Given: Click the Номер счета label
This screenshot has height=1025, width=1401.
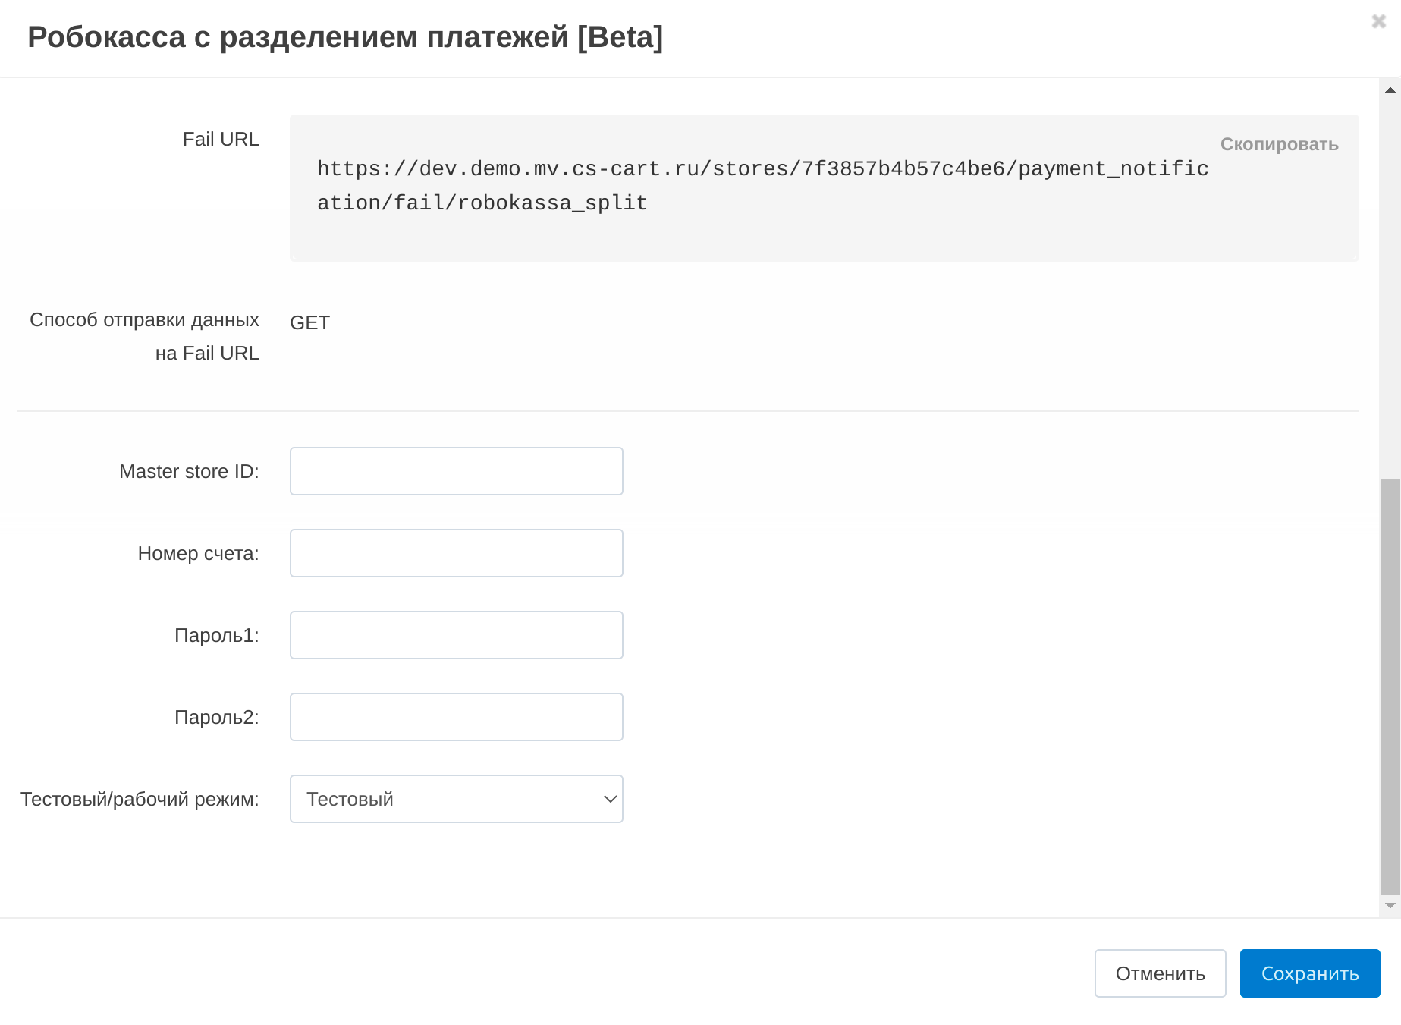Looking at the screenshot, I should click(198, 554).
